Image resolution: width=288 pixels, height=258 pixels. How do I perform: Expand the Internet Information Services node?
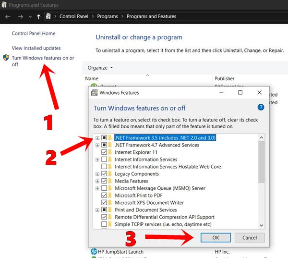(x=97, y=160)
